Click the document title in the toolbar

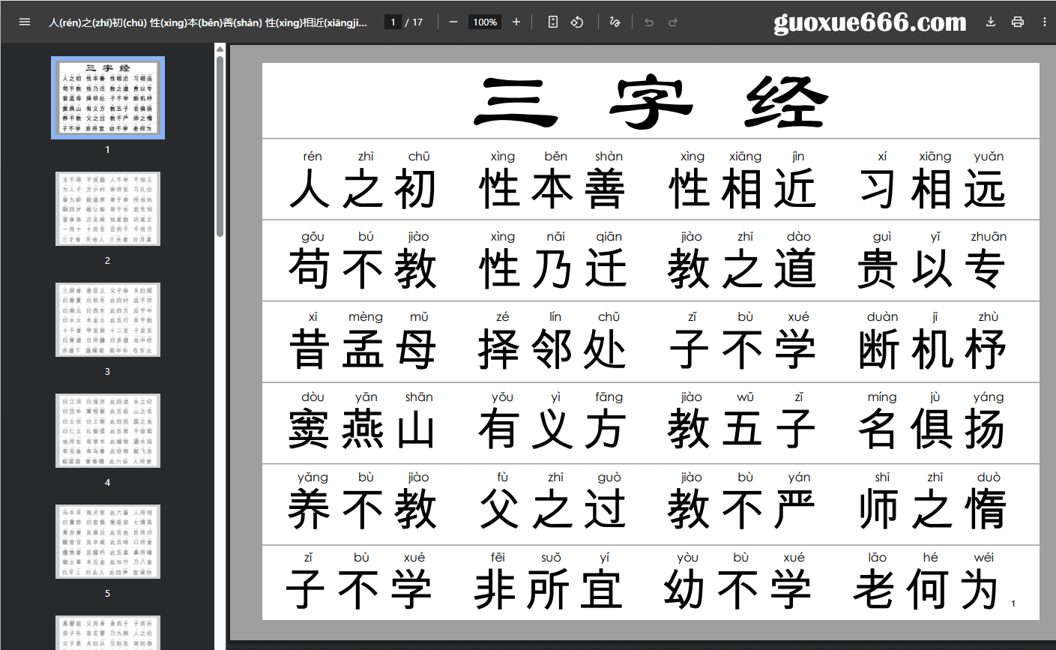click(x=208, y=22)
